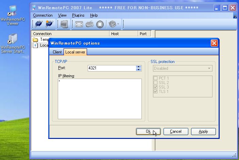Viewport: 239px width, 160px height.
Task: Select WinRemotePC Server Start desktop shortcut
Action: 13,43
